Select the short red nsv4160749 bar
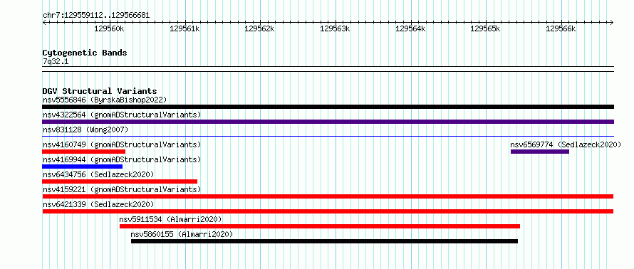This screenshot has width=634, height=269. pyautogui.click(x=83, y=152)
